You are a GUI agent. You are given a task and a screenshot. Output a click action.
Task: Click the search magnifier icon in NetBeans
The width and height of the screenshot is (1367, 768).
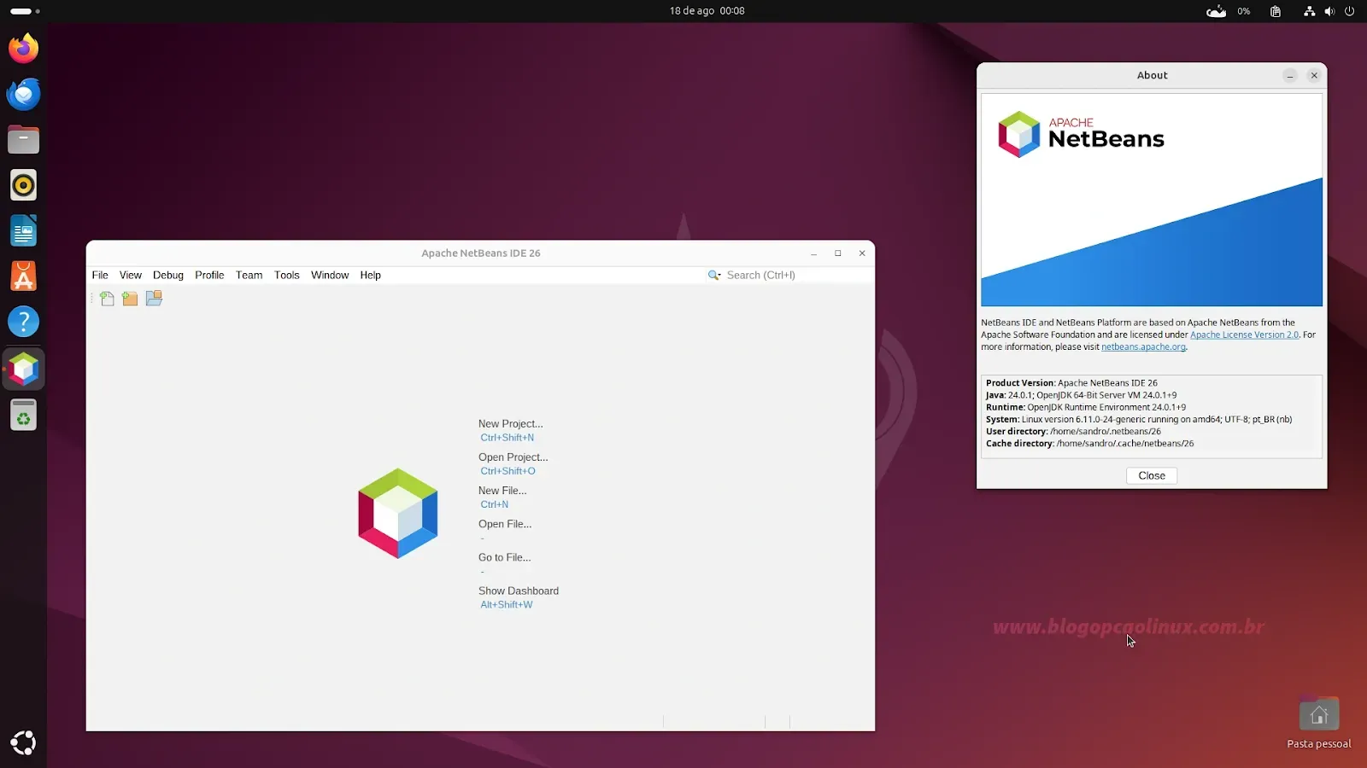tap(714, 275)
